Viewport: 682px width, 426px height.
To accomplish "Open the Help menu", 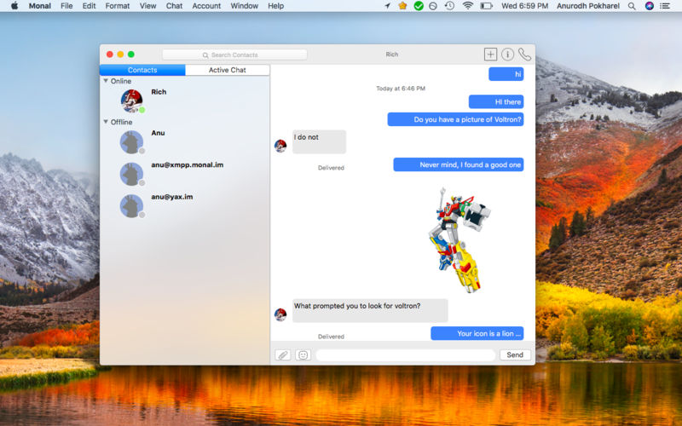I will 275,6.
